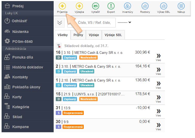This screenshot has width=195, height=138.
Task: Select the Výdaje tab
Action: pos(94,35)
